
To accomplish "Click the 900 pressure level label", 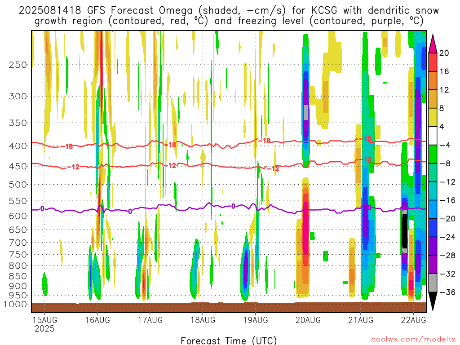I will (x=18, y=286).
